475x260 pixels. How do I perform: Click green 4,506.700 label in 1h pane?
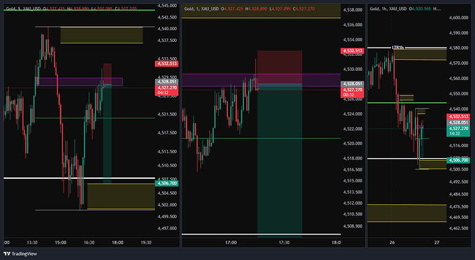point(458,160)
